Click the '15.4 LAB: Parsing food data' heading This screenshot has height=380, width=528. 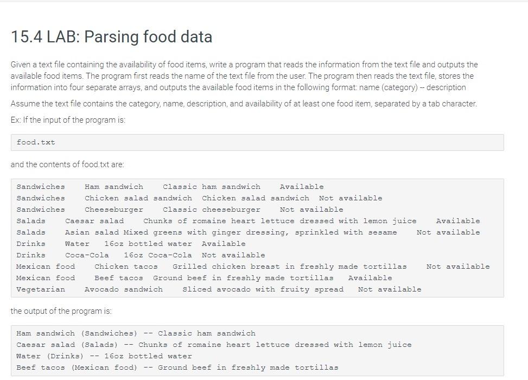tap(111, 37)
